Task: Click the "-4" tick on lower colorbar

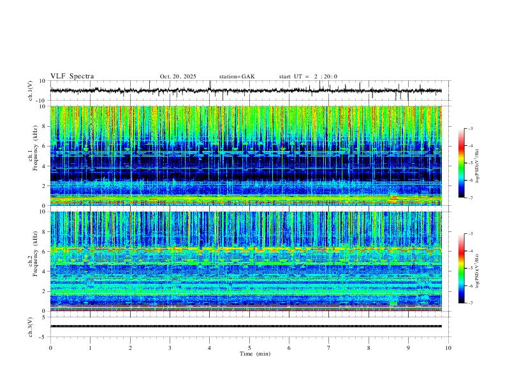Action: click(x=470, y=250)
